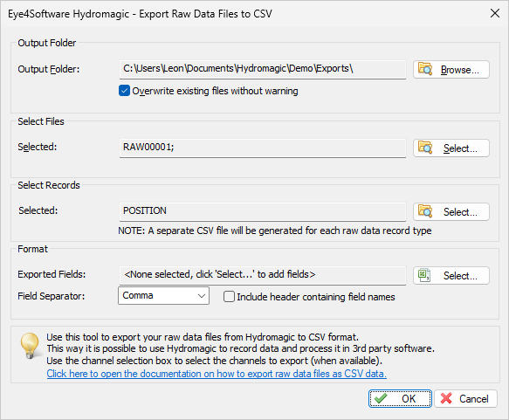Click the Output Folder path field
This screenshot has height=420, width=509.
263,69
